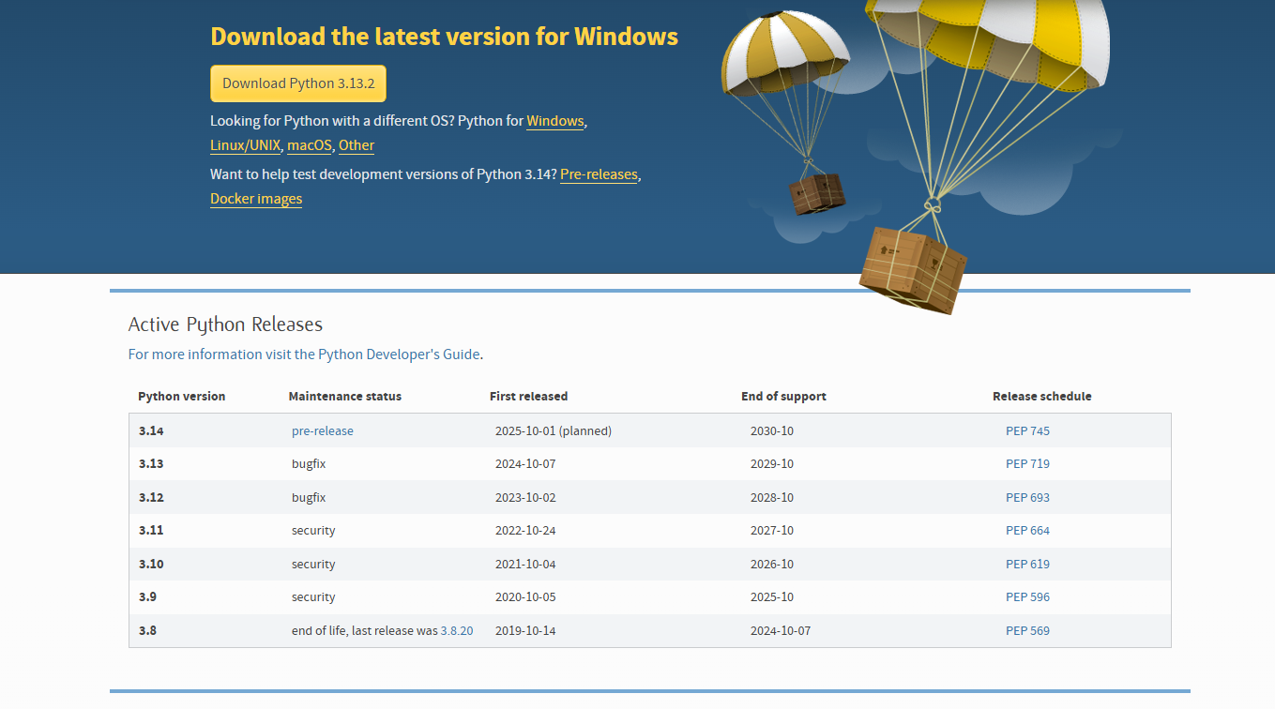Click the 3.8.20 last release link
Screen dimensions: 1275x709
pyautogui.click(x=457, y=631)
